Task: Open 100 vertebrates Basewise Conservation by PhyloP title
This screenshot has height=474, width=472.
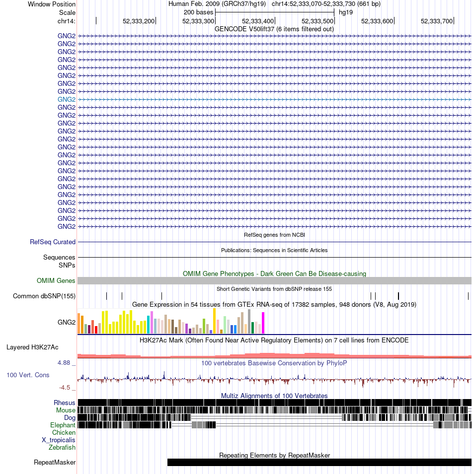Action: 274,363
